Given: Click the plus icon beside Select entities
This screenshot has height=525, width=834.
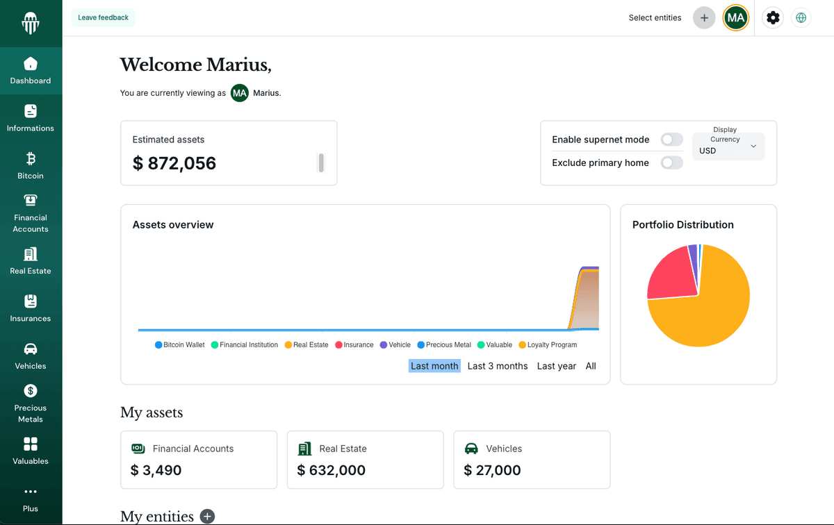Looking at the screenshot, I should (704, 17).
